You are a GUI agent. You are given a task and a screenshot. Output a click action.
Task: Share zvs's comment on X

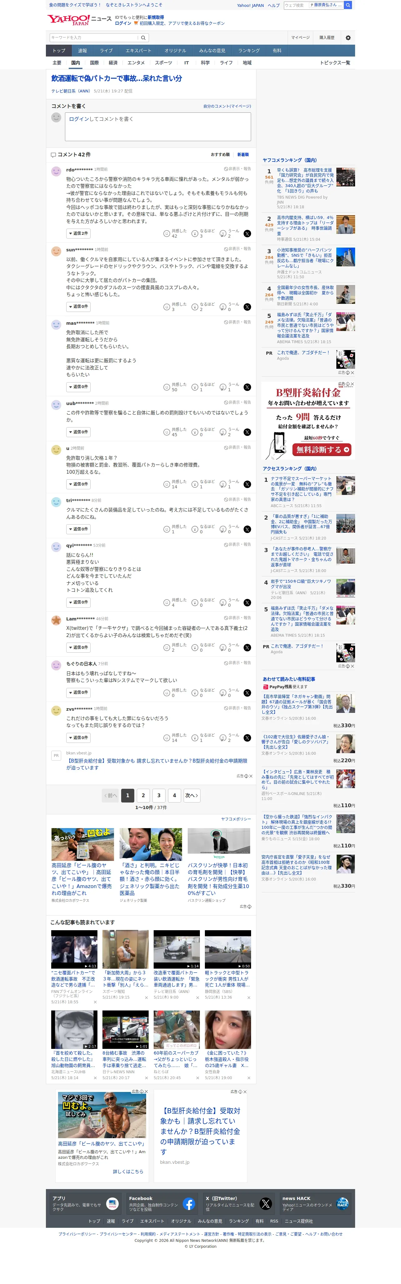click(247, 738)
